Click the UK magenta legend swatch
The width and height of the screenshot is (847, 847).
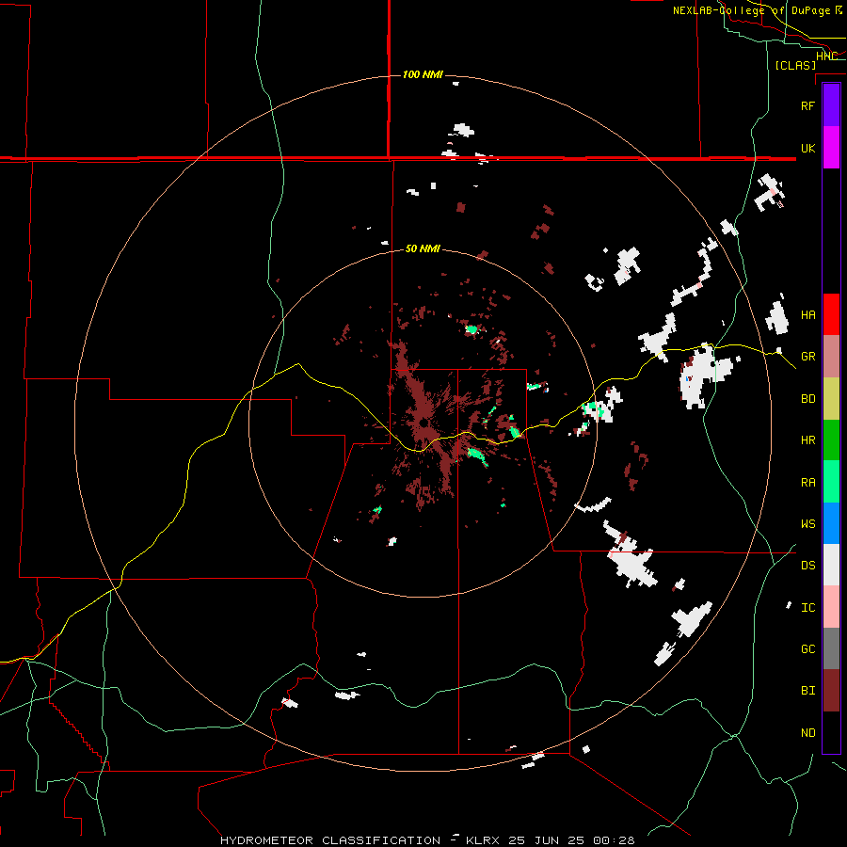[831, 148]
